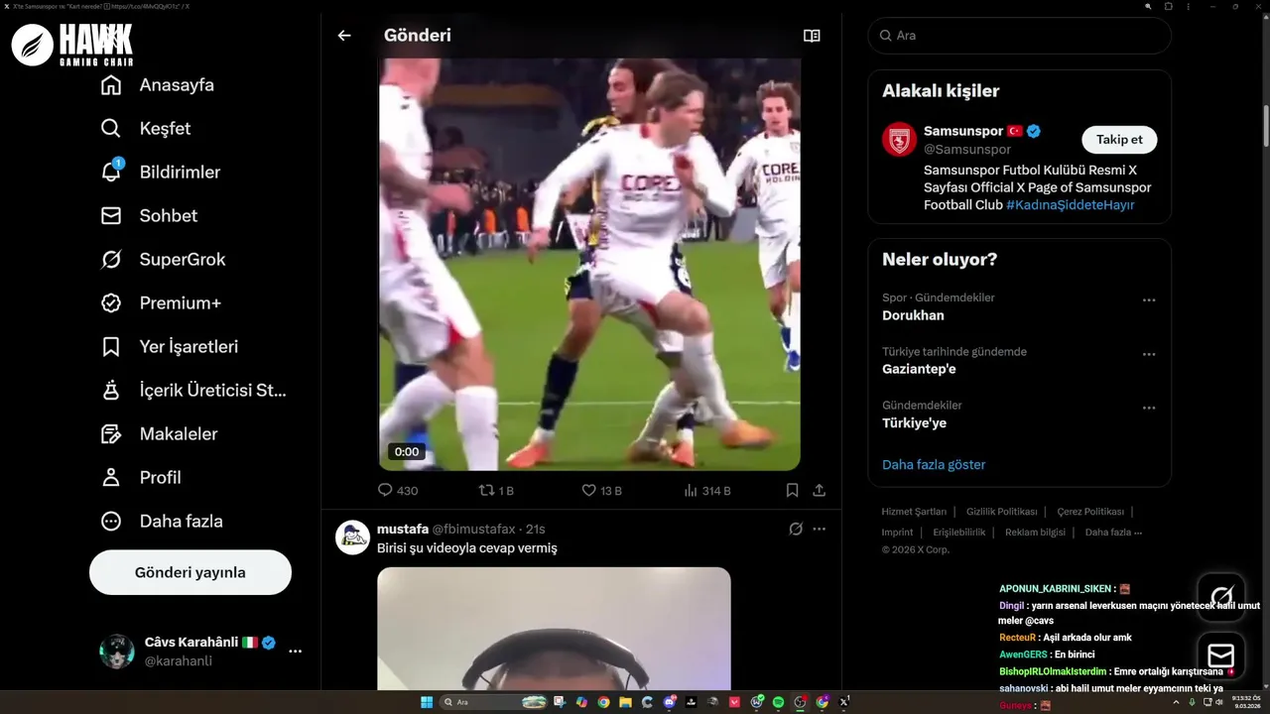Open Samsunspor profile logo
Image resolution: width=1270 pixels, height=714 pixels.
(x=899, y=140)
